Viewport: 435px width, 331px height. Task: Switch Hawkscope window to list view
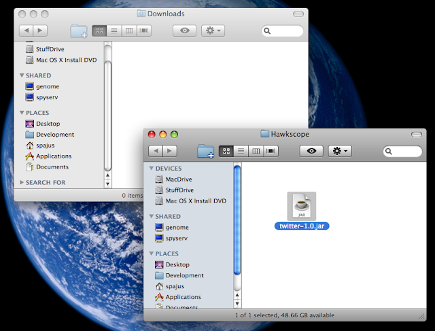coord(240,151)
